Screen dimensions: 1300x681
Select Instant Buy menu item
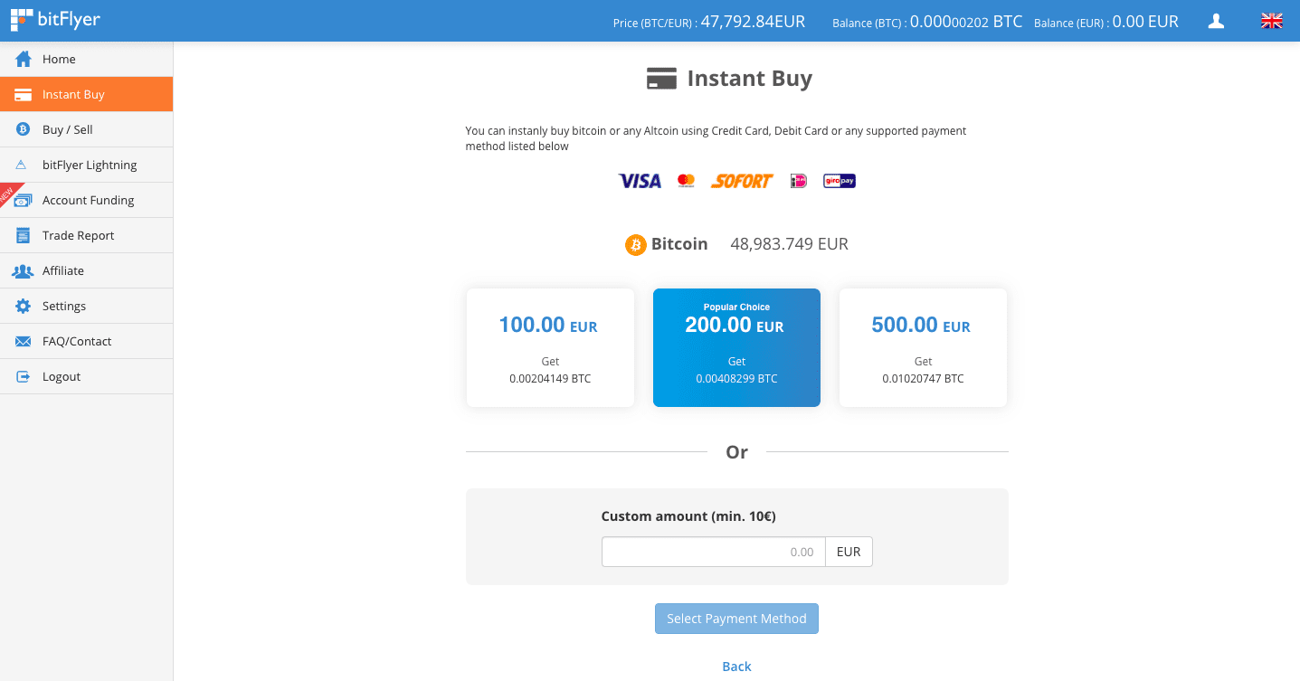(87, 94)
